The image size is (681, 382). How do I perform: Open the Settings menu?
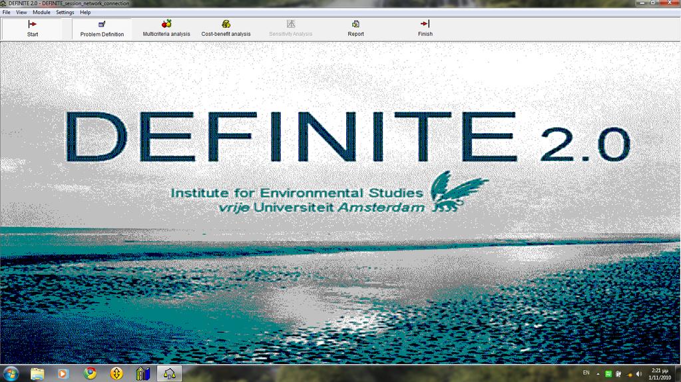65,12
